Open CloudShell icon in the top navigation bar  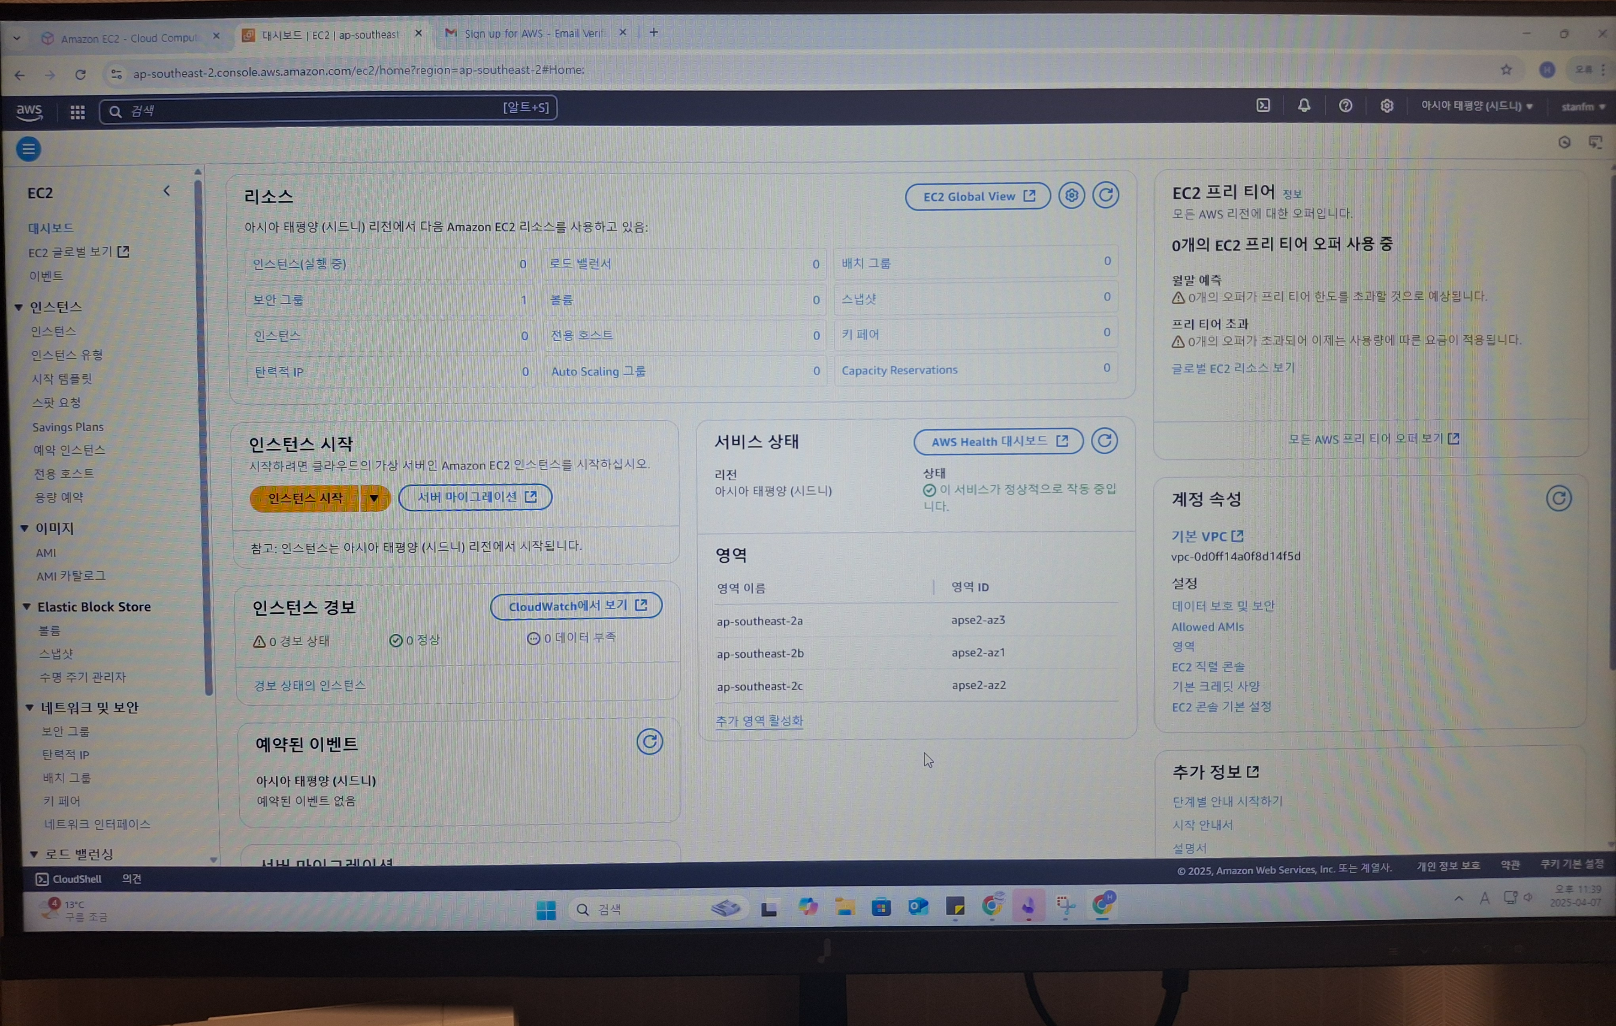1263,106
